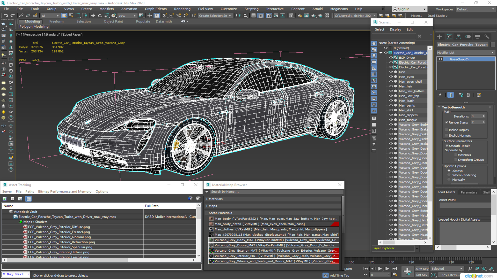Click the Set Key button

(422, 275)
